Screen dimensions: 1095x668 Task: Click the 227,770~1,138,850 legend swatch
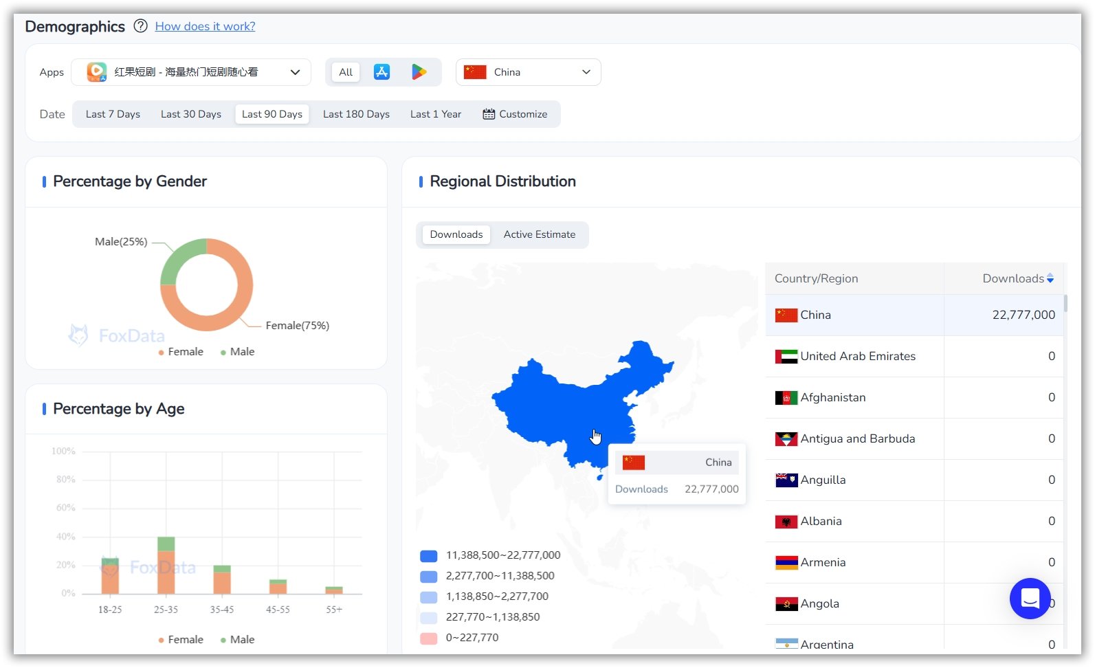coord(428,617)
